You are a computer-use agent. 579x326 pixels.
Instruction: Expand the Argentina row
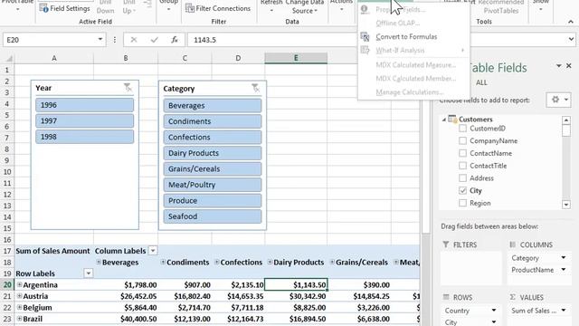(20, 284)
